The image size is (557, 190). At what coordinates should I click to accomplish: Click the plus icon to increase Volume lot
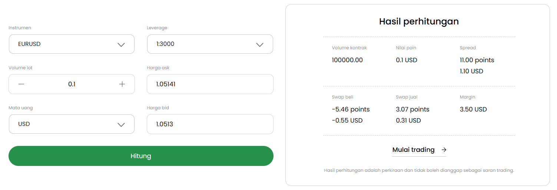(x=122, y=84)
